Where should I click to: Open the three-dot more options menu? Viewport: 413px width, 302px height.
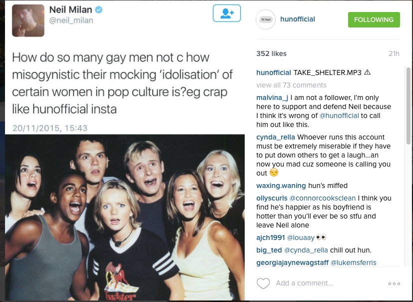(394, 283)
